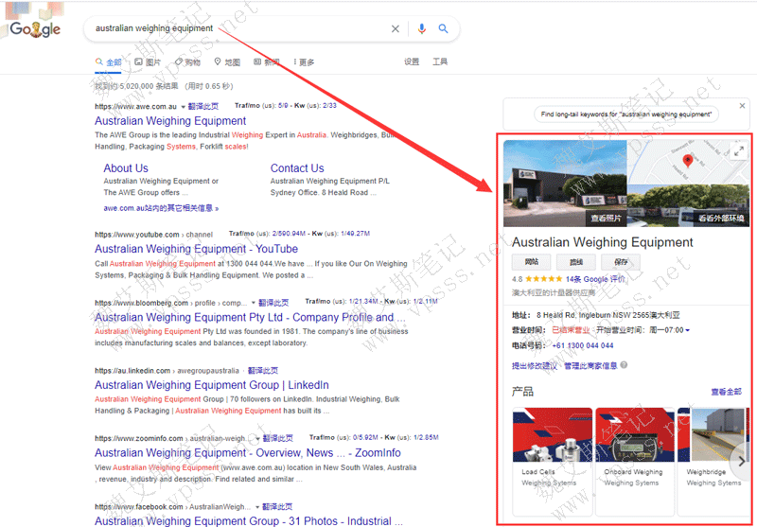Expand dropdown arrow beside facebook.com URL

pyautogui.click(x=257, y=507)
